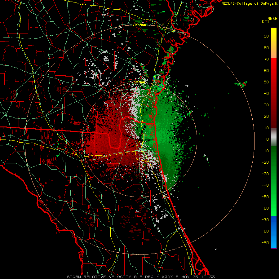
Task: Click the KJAX station identifier in caption
Action: click(x=168, y=277)
